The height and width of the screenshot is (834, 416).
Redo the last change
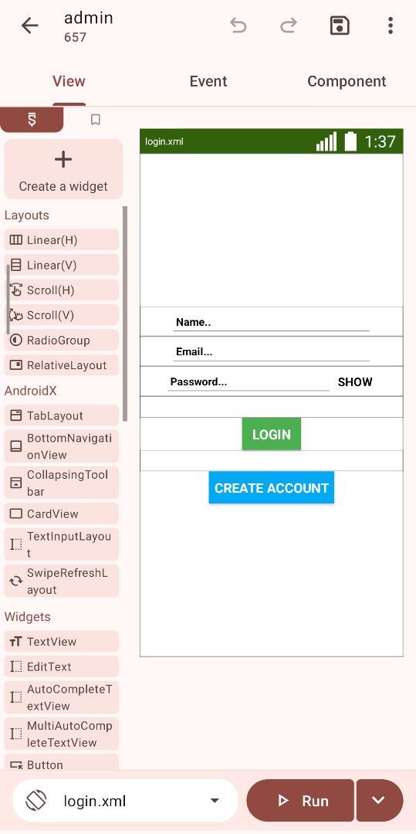pos(289,25)
